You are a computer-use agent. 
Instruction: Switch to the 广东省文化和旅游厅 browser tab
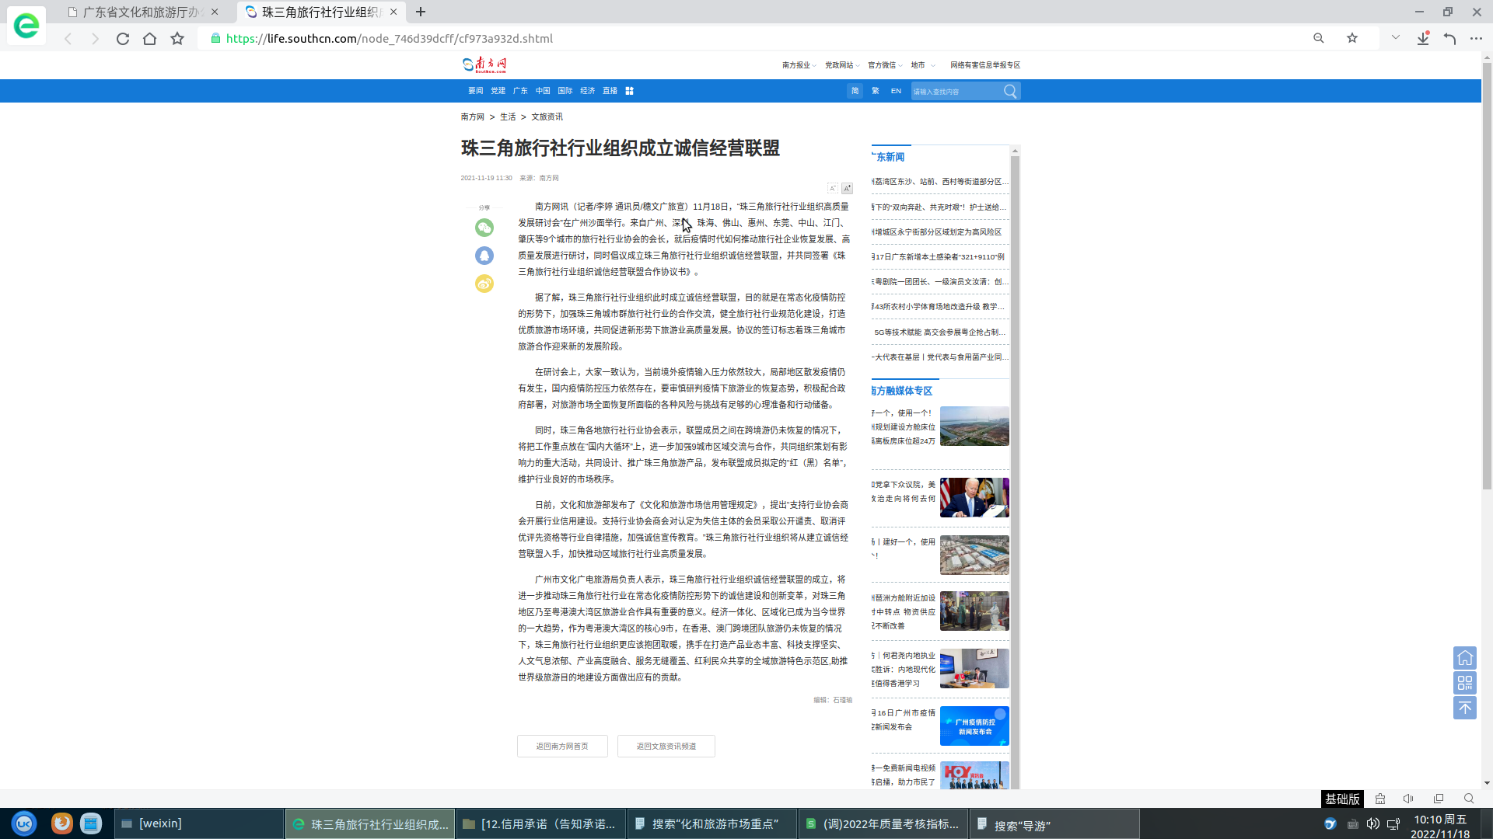[140, 12]
